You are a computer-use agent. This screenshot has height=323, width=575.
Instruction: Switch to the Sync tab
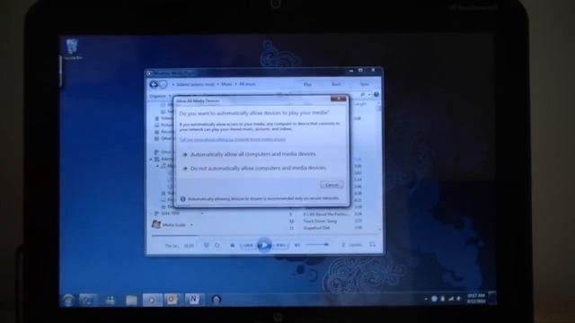364,84
